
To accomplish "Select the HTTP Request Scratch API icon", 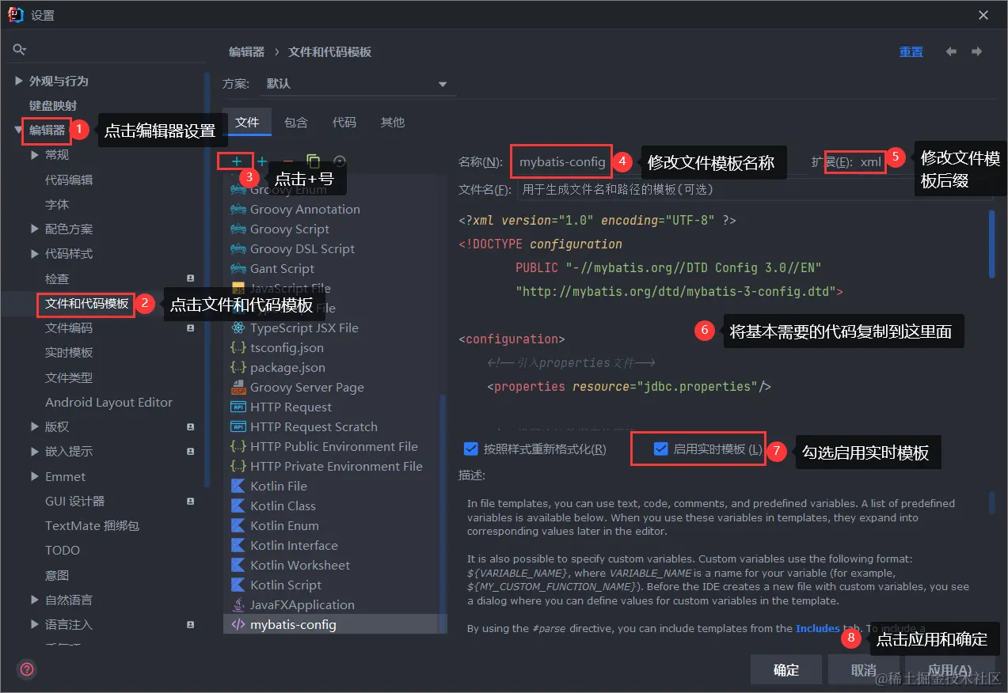I will click(x=238, y=426).
